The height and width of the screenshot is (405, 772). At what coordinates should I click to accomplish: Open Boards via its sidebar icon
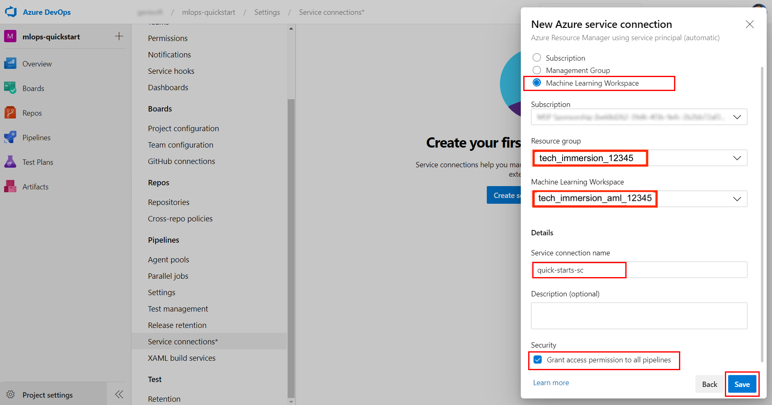click(x=10, y=88)
